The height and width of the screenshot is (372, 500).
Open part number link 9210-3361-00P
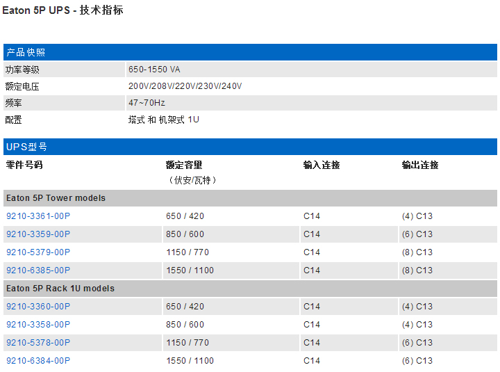(38, 216)
